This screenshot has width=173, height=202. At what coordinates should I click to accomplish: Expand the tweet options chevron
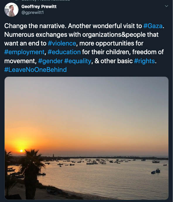tap(167, 6)
